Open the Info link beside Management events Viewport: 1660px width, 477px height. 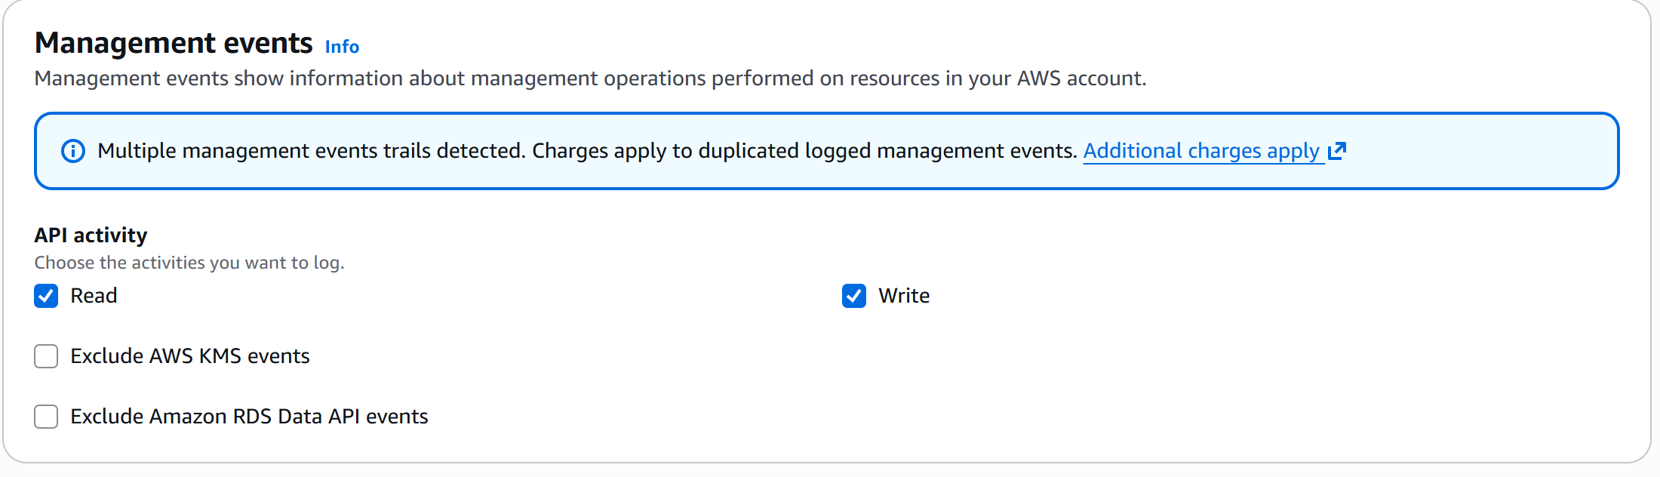(x=342, y=47)
